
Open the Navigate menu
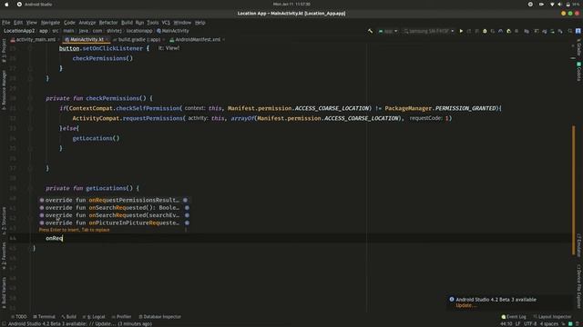click(x=50, y=23)
